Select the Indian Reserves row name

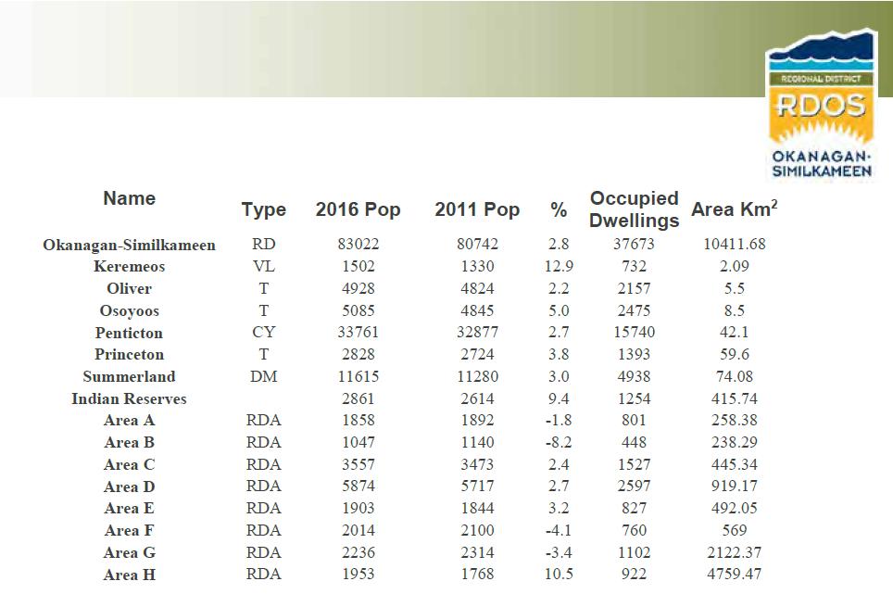[x=129, y=399]
